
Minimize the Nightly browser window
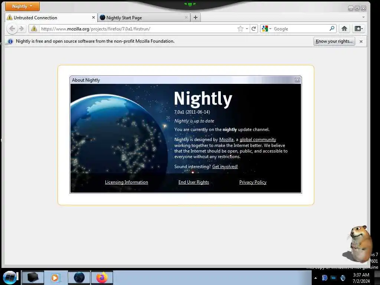point(350,9)
